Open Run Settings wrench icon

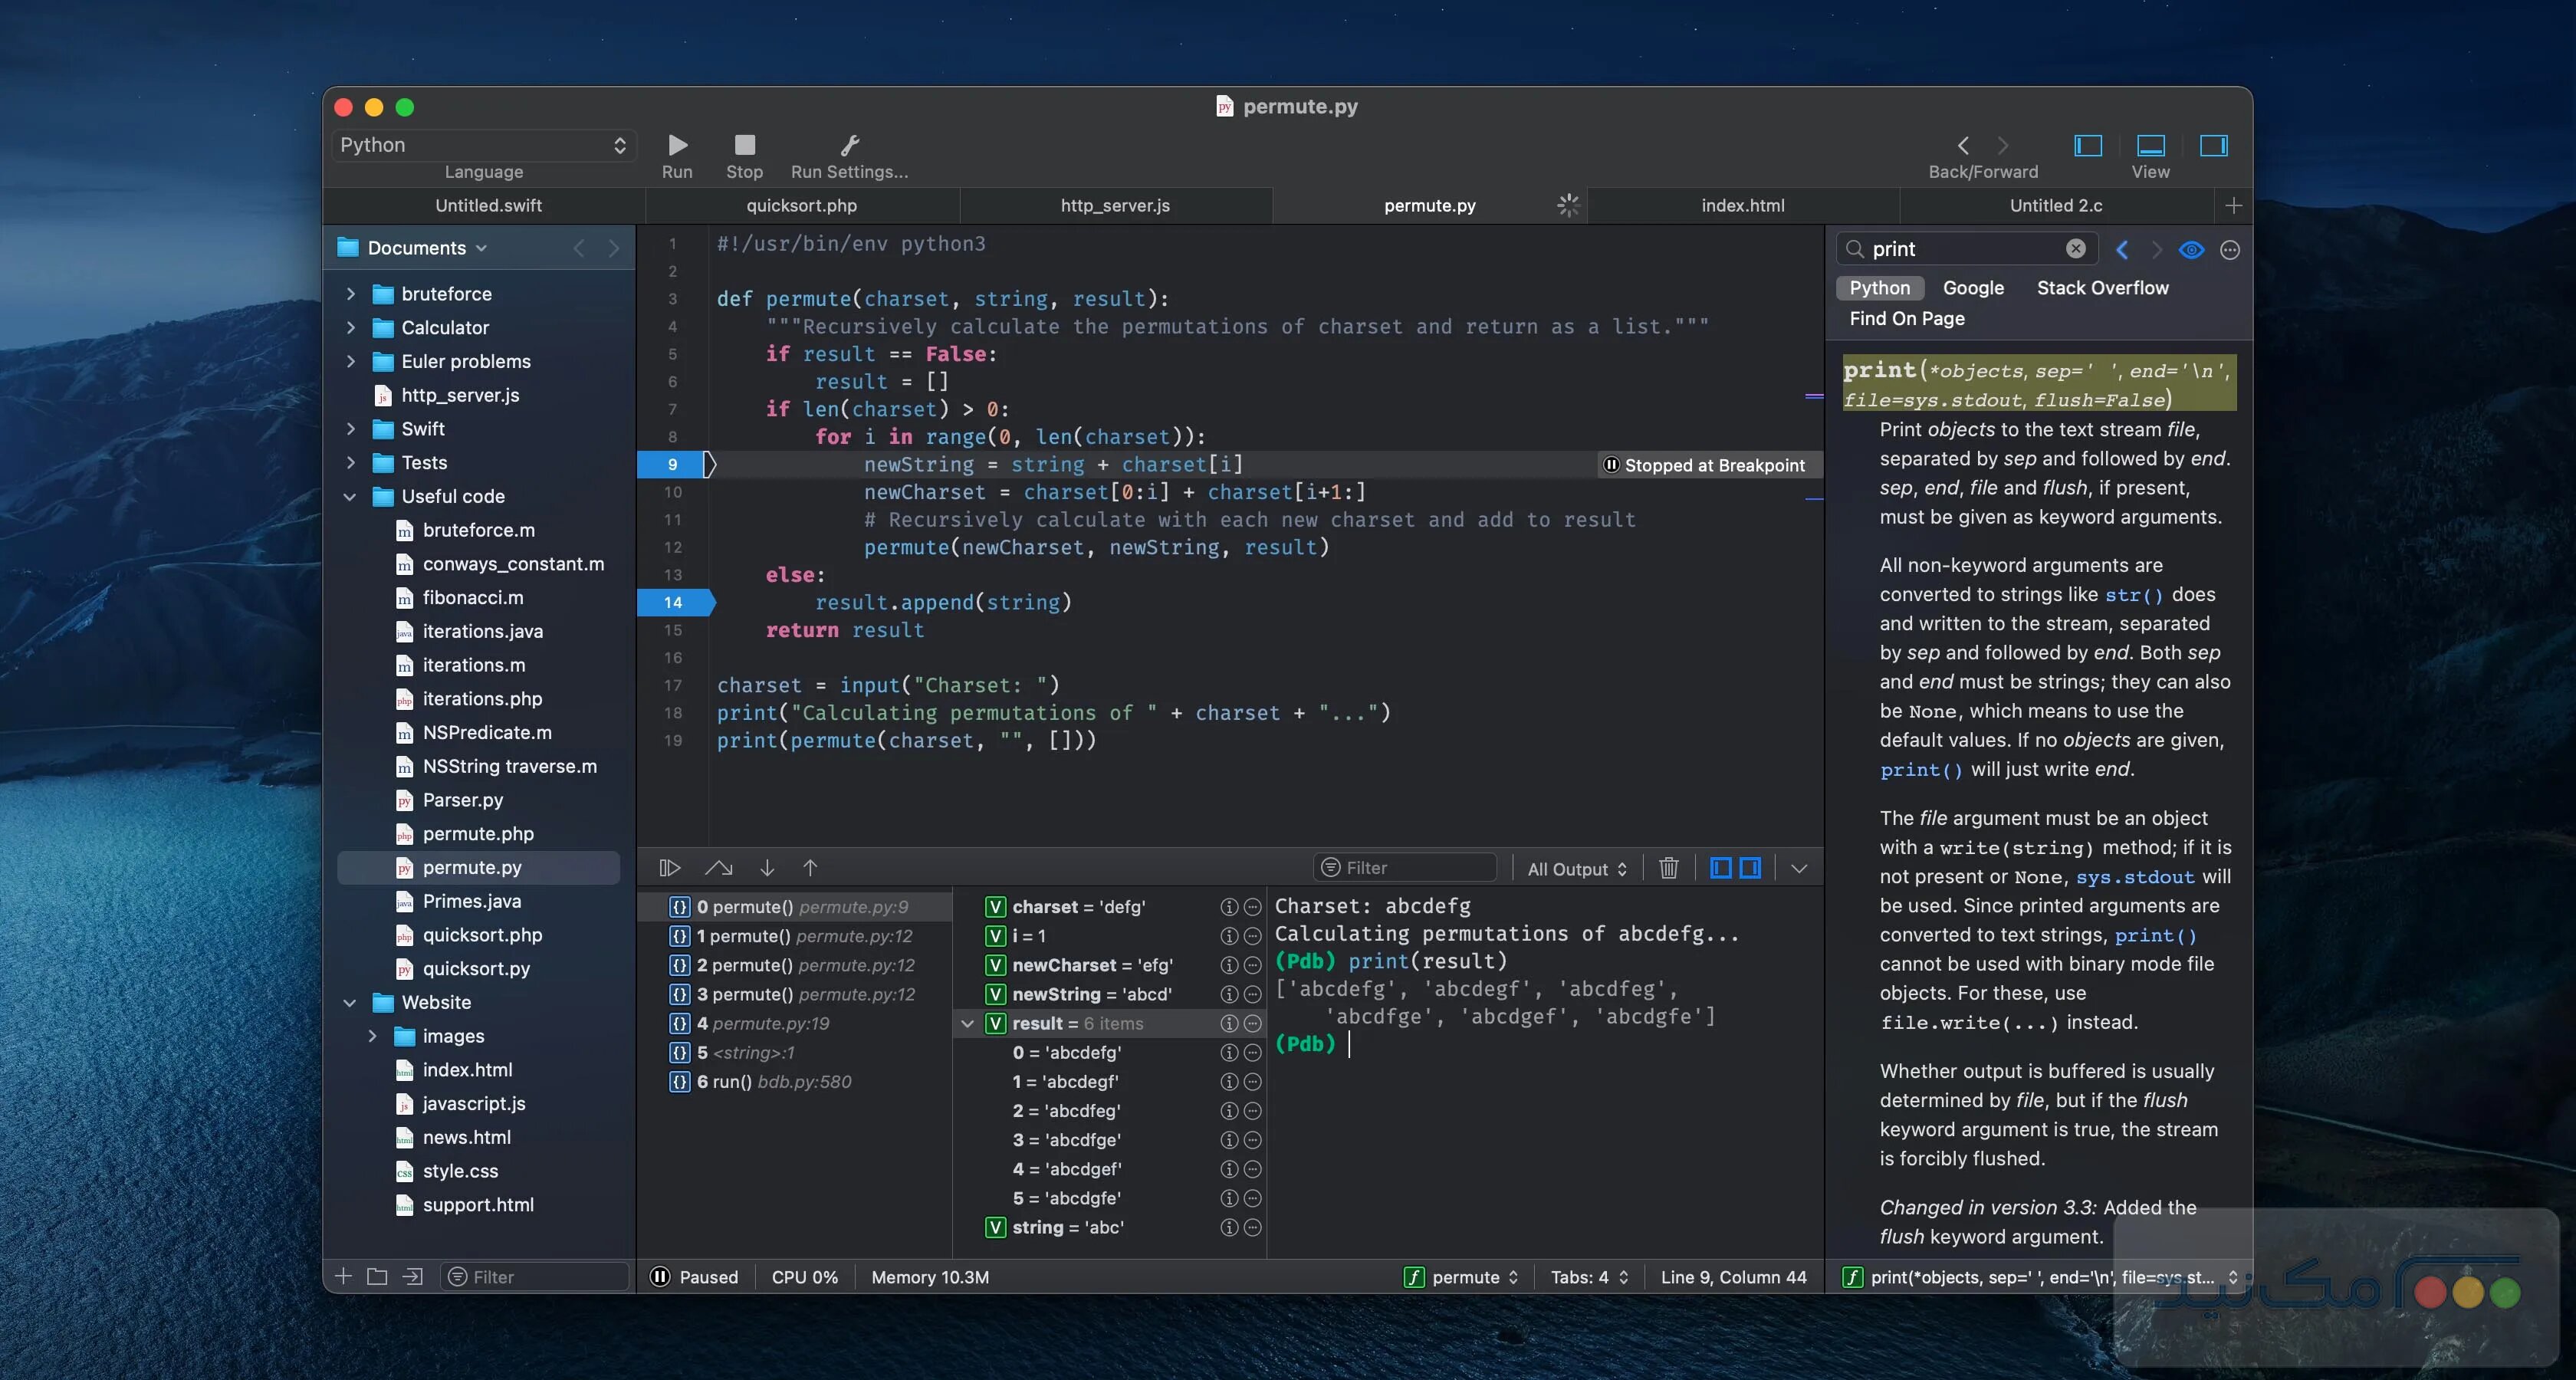pos(849,145)
